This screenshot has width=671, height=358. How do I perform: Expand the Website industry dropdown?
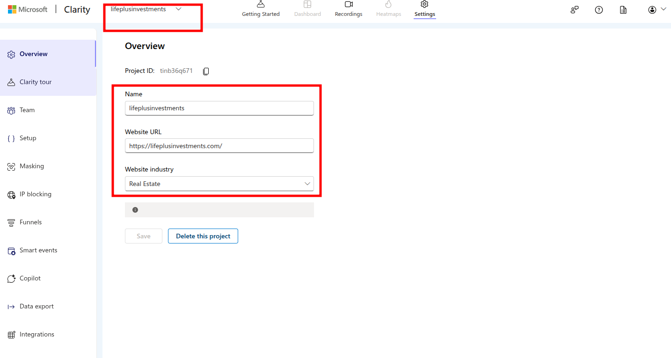point(219,184)
